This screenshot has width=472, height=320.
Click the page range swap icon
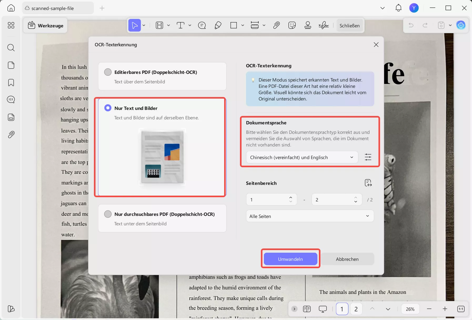[368, 183]
